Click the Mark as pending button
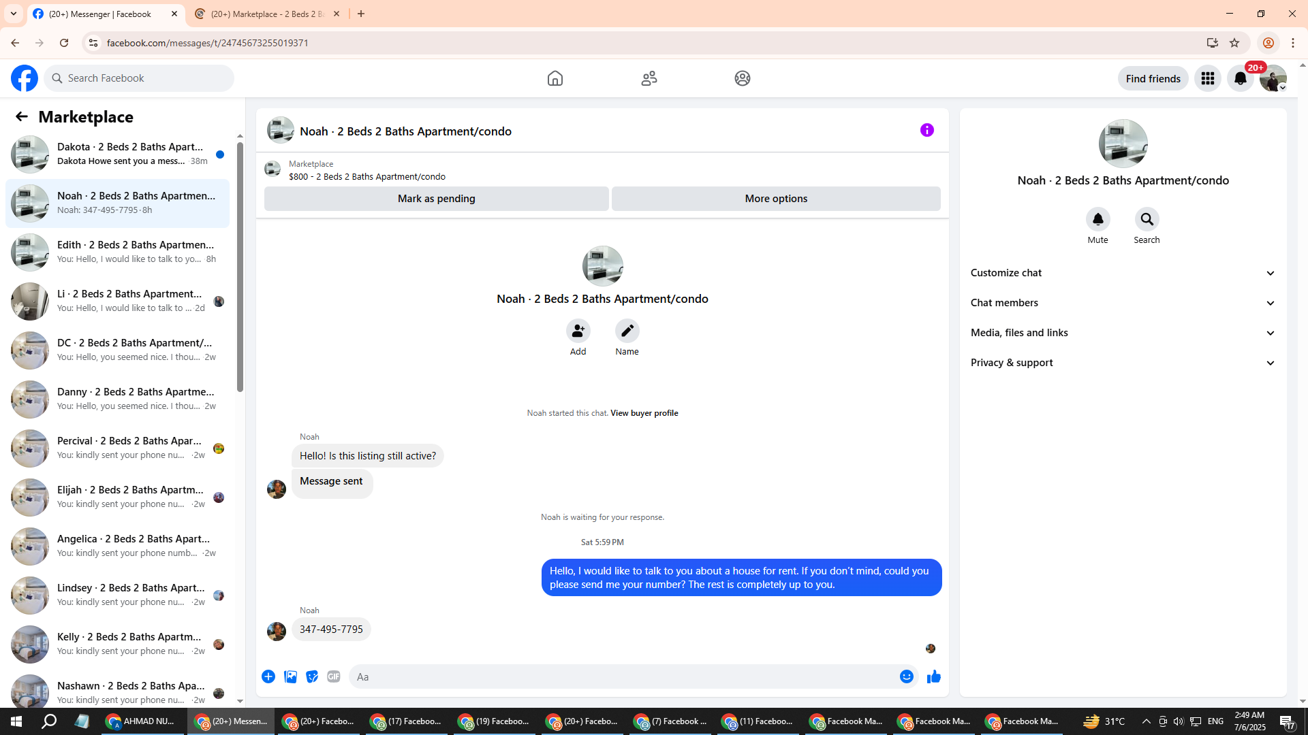Image resolution: width=1308 pixels, height=735 pixels. tap(436, 199)
